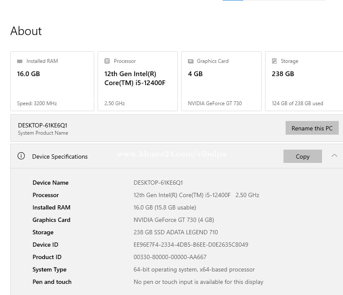Select the RAM speed 3200 MHz text
The image size is (343, 295).
(x=37, y=103)
